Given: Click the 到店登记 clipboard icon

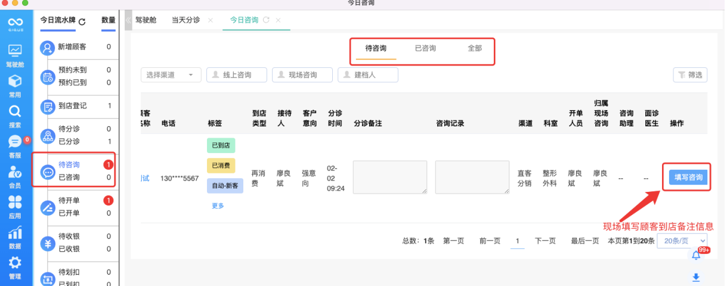Looking at the screenshot, I should coord(47,107).
